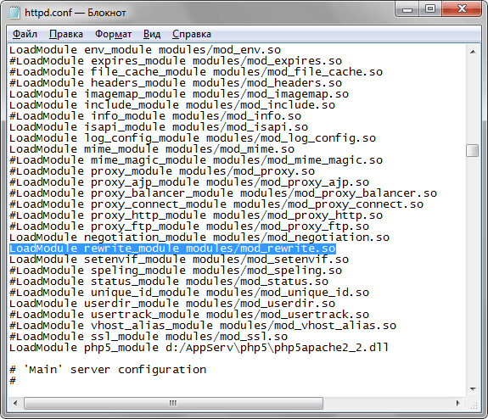Click the proxy_module modules/mod_proxy.so line
488x419 pixels.
(162, 171)
